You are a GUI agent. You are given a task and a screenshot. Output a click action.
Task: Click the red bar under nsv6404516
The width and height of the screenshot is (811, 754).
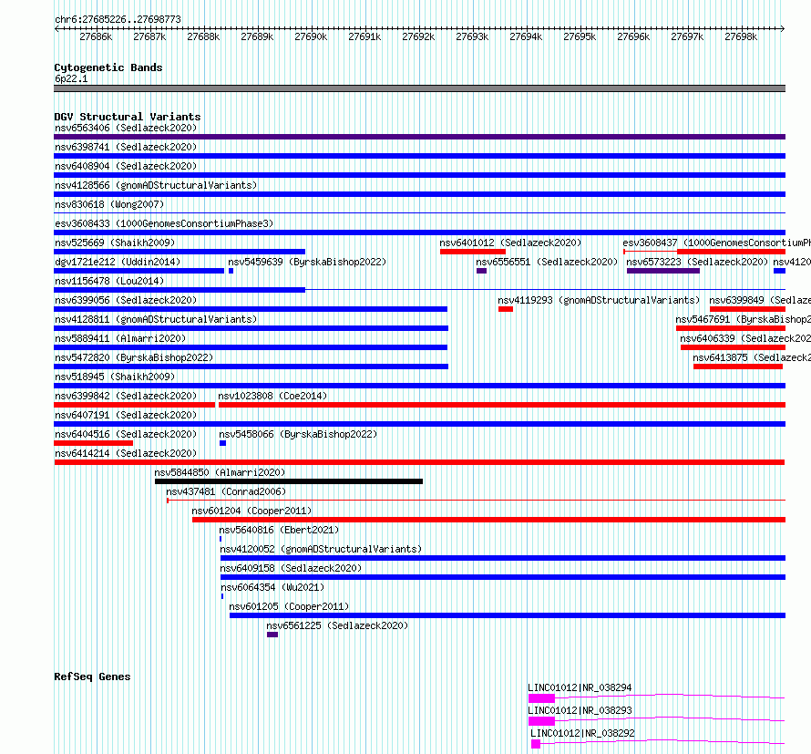(94, 443)
